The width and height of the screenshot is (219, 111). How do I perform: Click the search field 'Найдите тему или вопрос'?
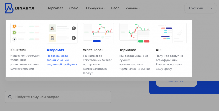[x=58, y=97]
